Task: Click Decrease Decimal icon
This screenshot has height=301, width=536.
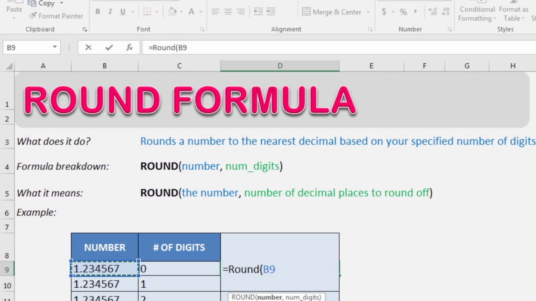Action: click(444, 12)
